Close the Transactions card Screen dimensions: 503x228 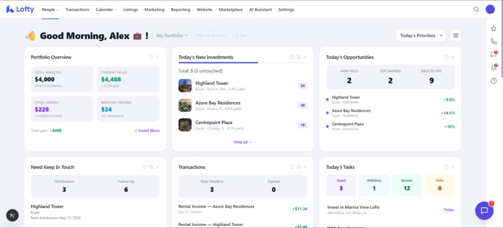tap(305, 167)
